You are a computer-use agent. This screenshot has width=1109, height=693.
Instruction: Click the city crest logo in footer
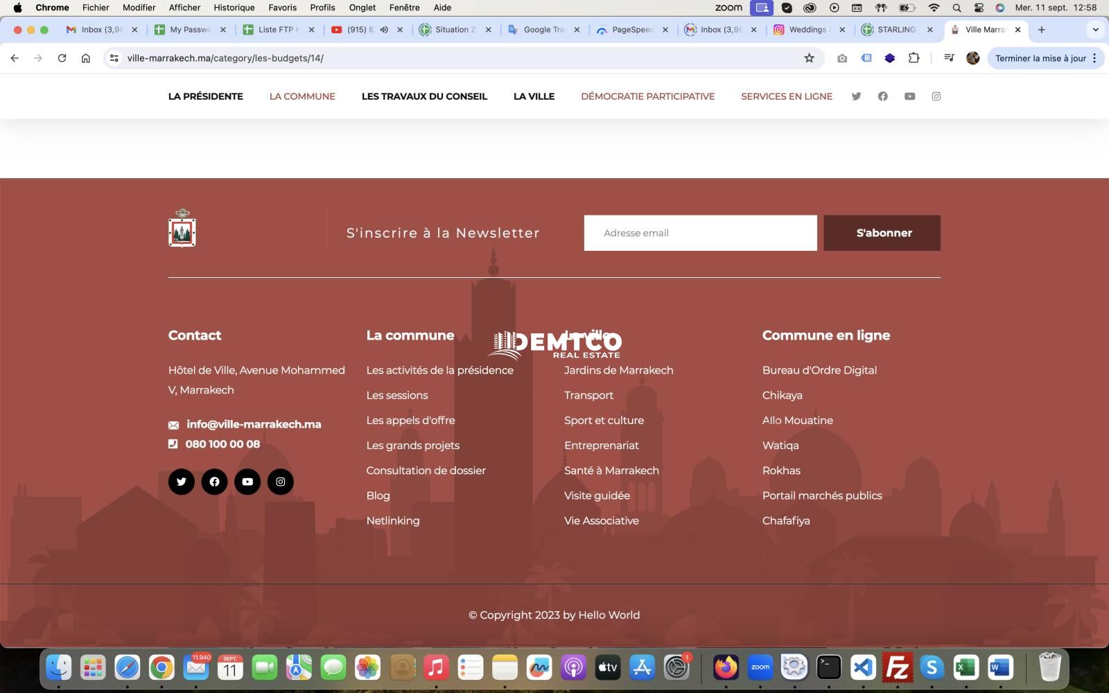pyautogui.click(x=182, y=229)
